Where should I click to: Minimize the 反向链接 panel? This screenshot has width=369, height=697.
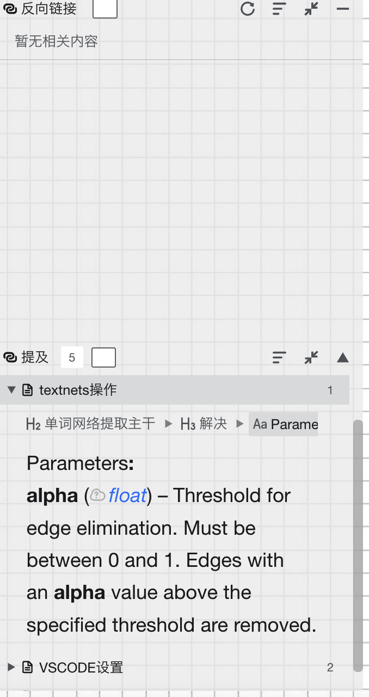click(343, 9)
